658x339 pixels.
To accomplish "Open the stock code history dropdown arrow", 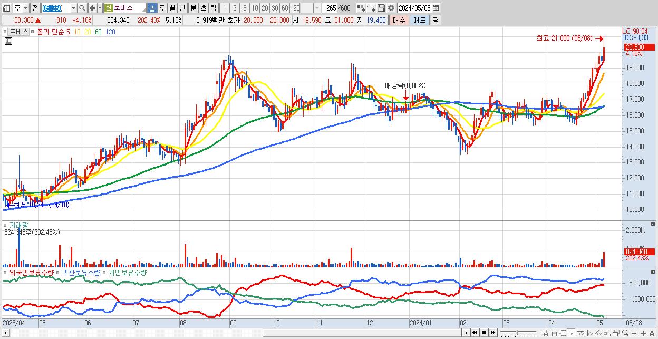I will click(x=73, y=8).
